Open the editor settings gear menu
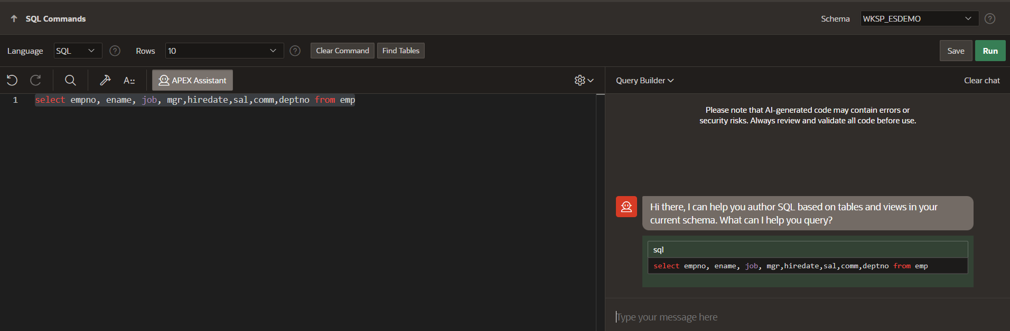 (584, 80)
